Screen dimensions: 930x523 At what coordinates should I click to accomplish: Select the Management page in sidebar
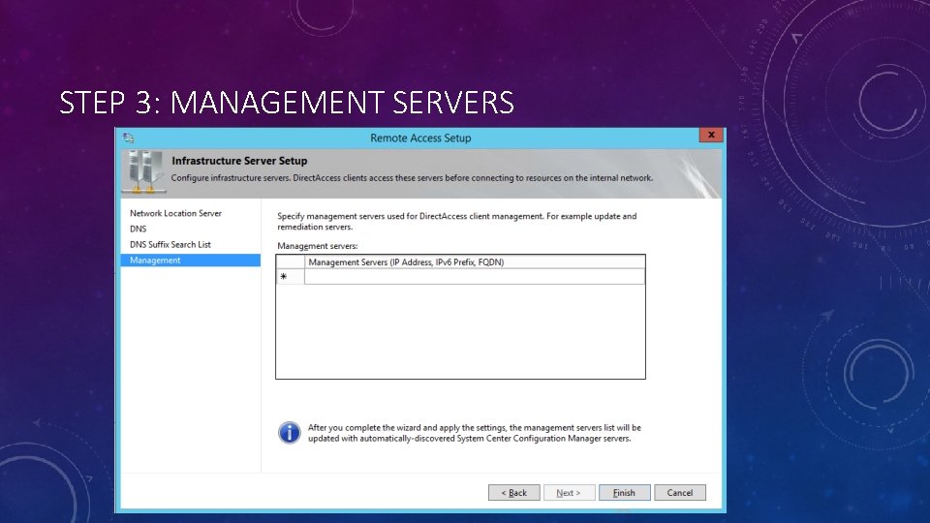coord(191,261)
